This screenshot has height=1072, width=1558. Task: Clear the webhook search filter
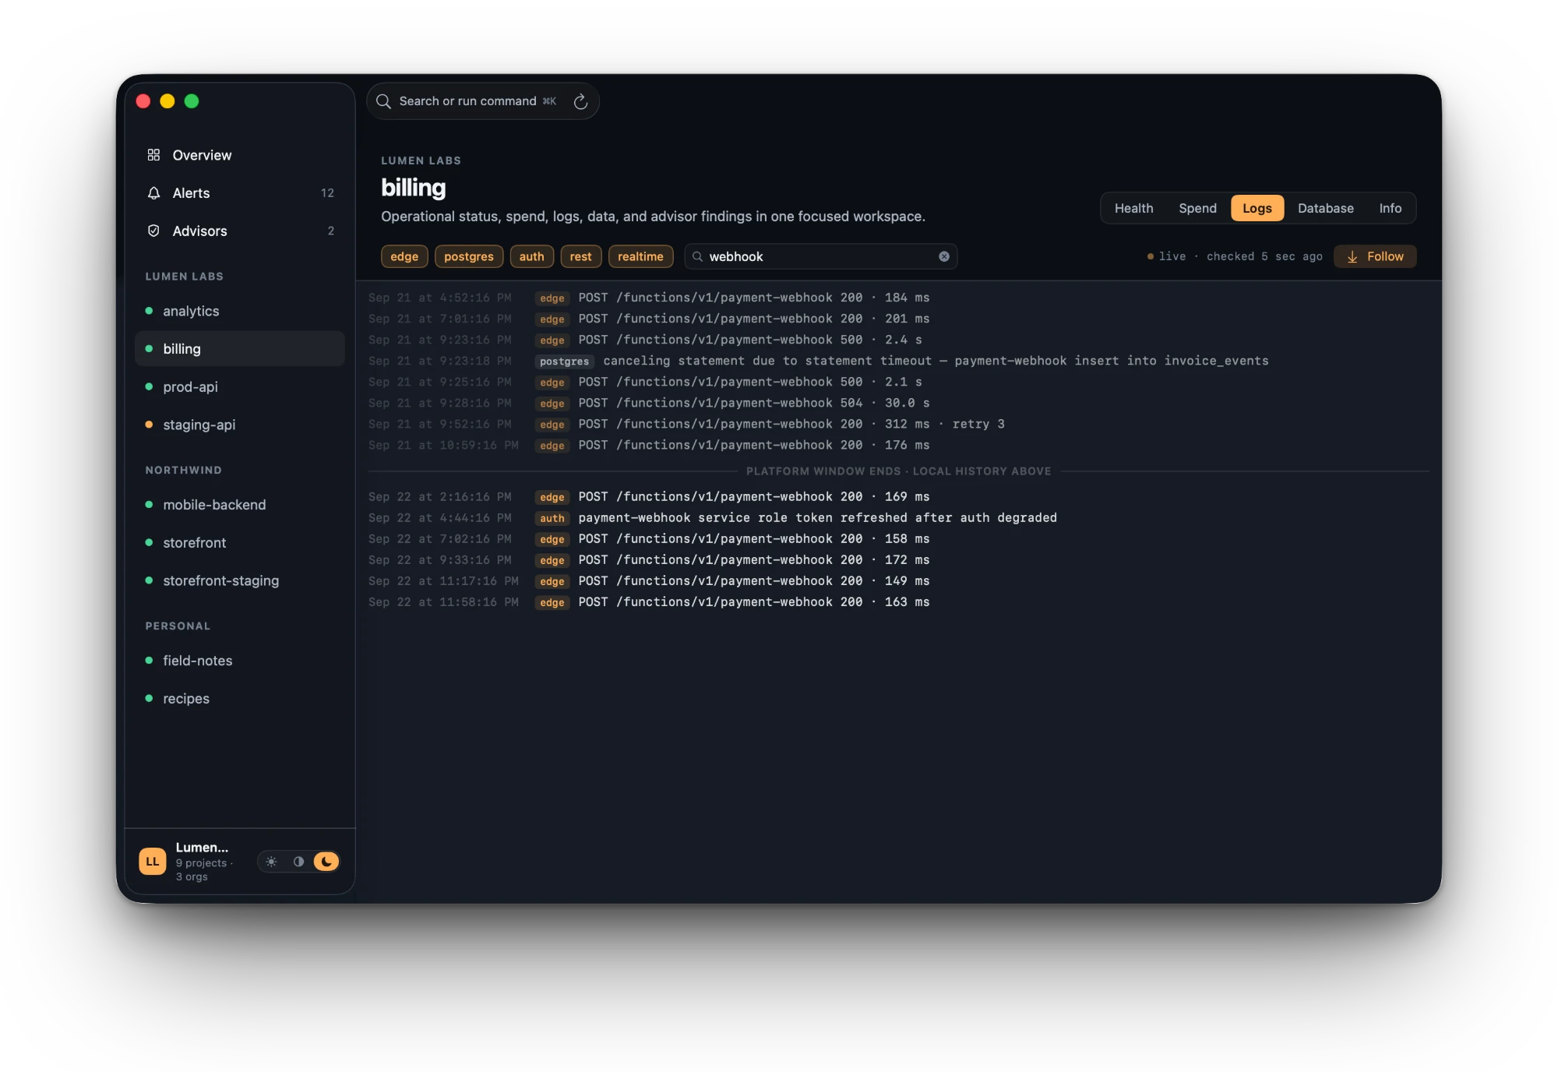944,256
